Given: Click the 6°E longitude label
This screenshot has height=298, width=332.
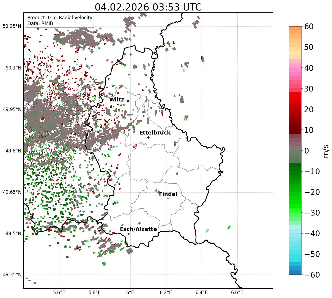Looking at the screenshot, I should point(130,292).
